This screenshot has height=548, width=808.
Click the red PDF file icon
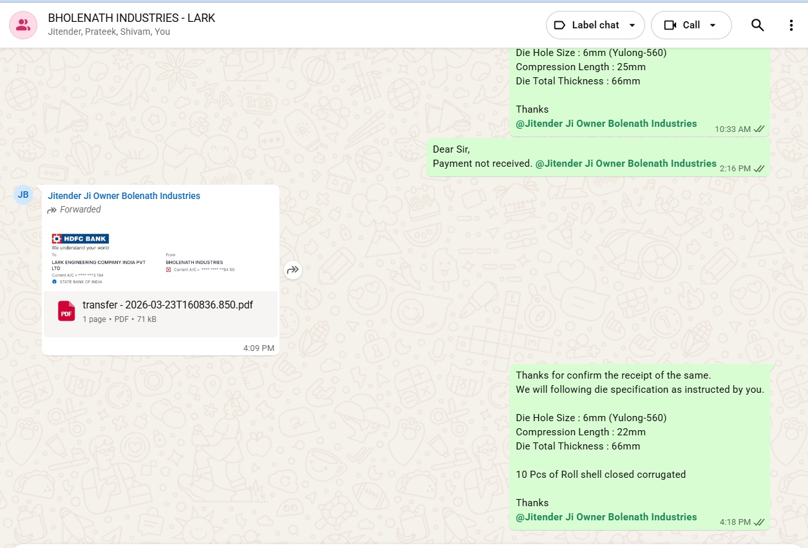[x=66, y=311]
